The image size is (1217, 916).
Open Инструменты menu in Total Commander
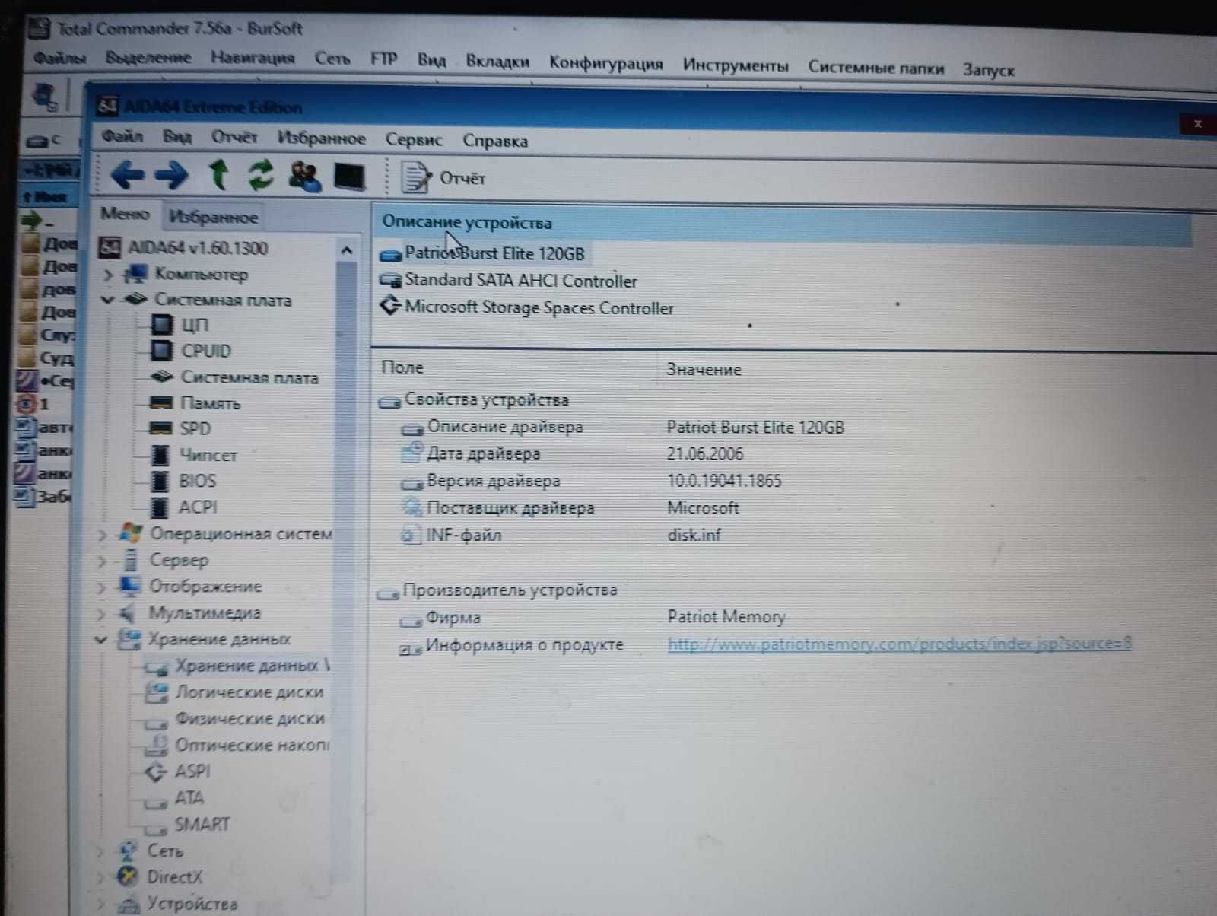[x=736, y=65]
